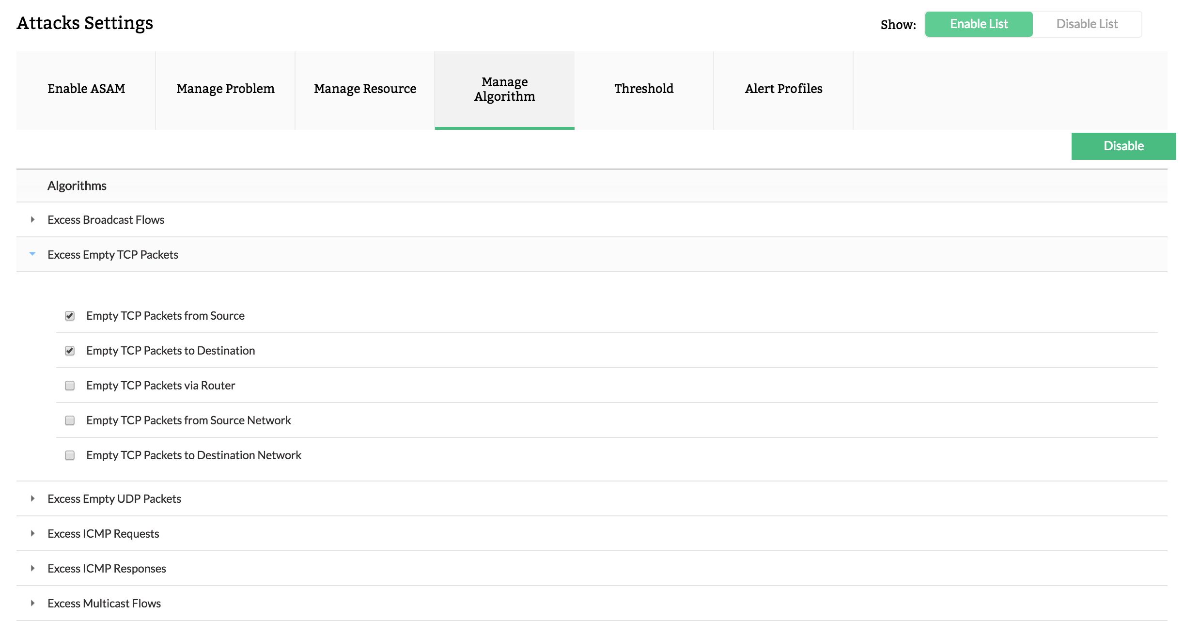Collapse the Excess Empty TCP Packets arrow
This screenshot has height=621, width=1184.
click(32, 254)
